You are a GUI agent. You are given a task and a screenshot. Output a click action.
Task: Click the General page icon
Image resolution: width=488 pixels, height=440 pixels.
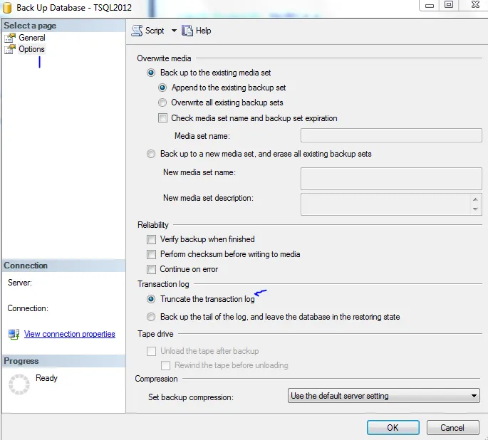click(10, 38)
